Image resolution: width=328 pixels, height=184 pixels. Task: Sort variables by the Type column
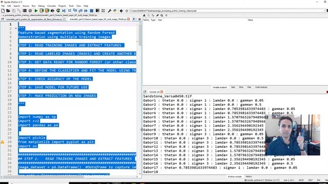tap(153, 20)
